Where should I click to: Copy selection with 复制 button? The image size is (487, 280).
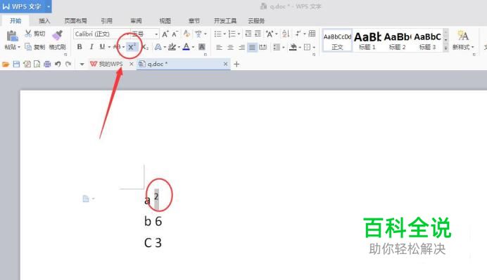(34, 47)
